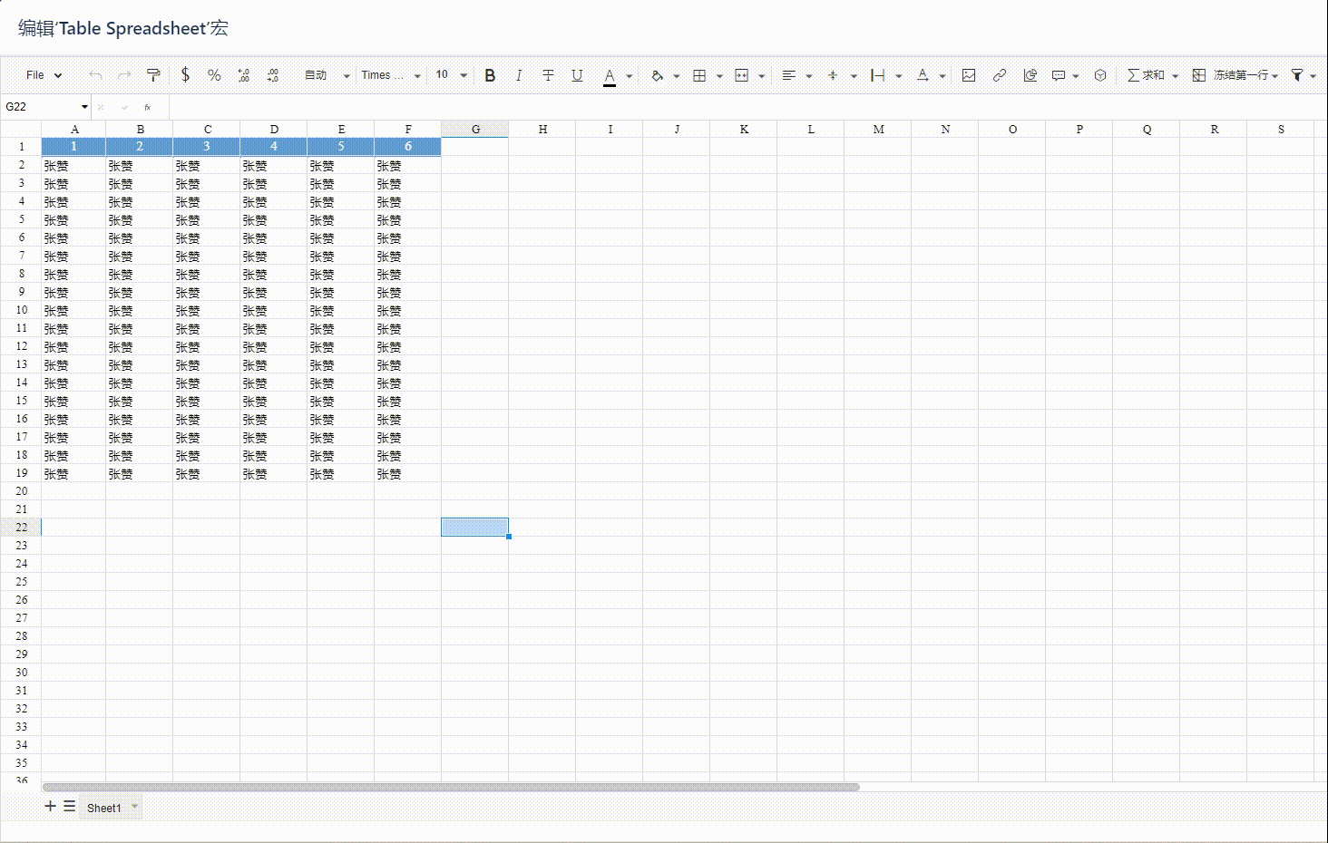
Task: Insert a chart
Action: point(1030,75)
